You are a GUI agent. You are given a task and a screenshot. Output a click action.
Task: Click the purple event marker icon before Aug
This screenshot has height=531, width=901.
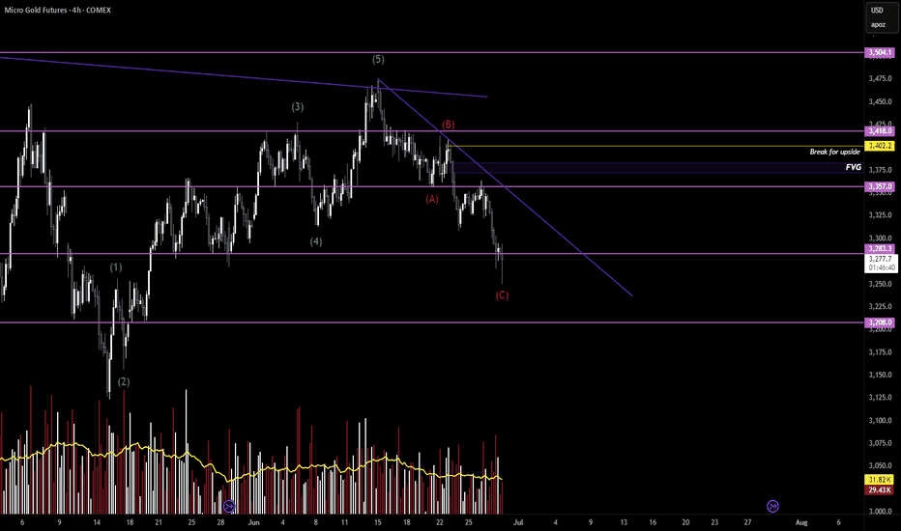pyautogui.click(x=772, y=506)
